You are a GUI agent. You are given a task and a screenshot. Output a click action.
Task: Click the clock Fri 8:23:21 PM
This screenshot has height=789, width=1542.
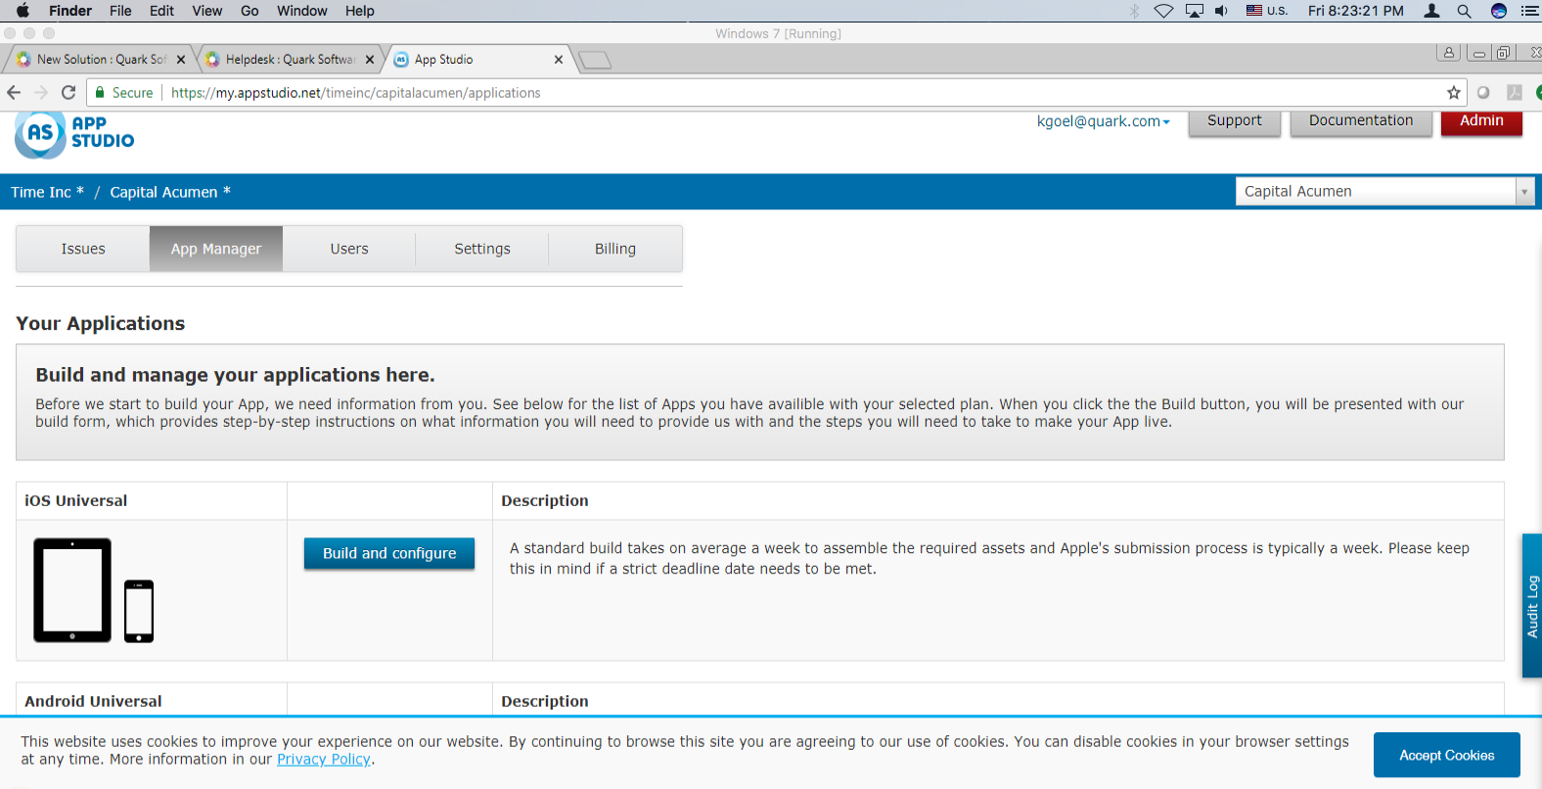(x=1356, y=11)
